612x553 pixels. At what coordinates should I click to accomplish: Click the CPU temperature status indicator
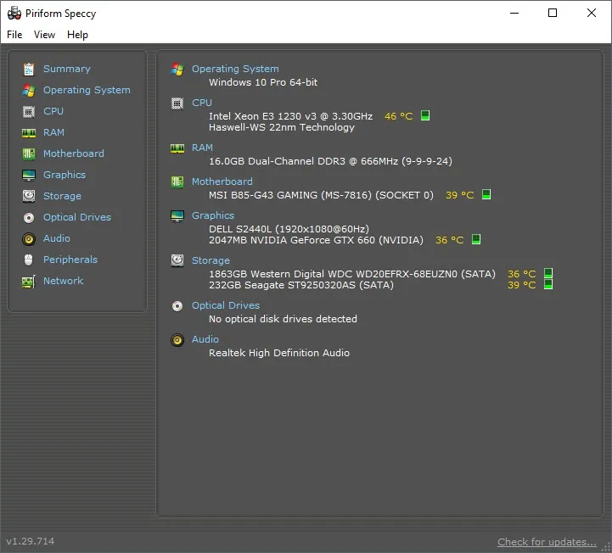tap(425, 116)
